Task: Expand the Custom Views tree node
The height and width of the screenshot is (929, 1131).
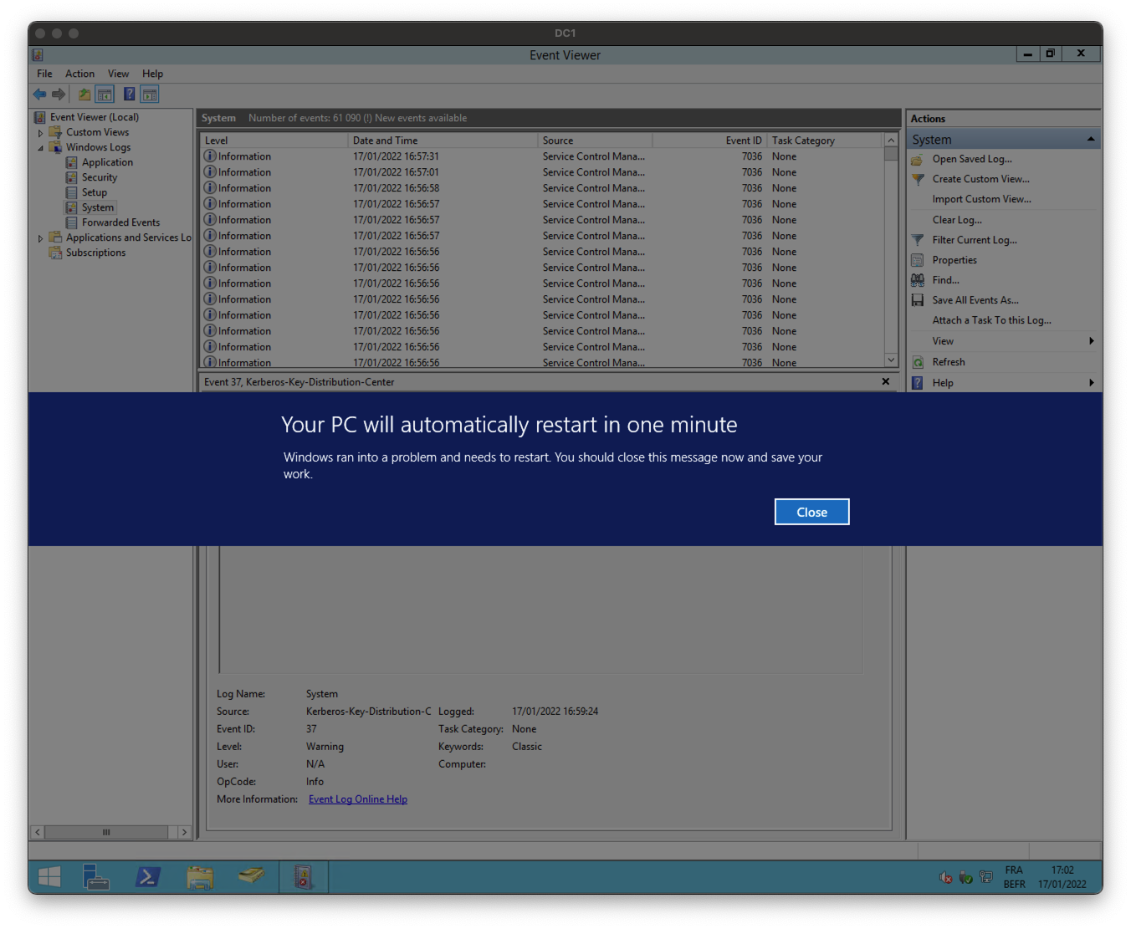Action: coord(40,133)
